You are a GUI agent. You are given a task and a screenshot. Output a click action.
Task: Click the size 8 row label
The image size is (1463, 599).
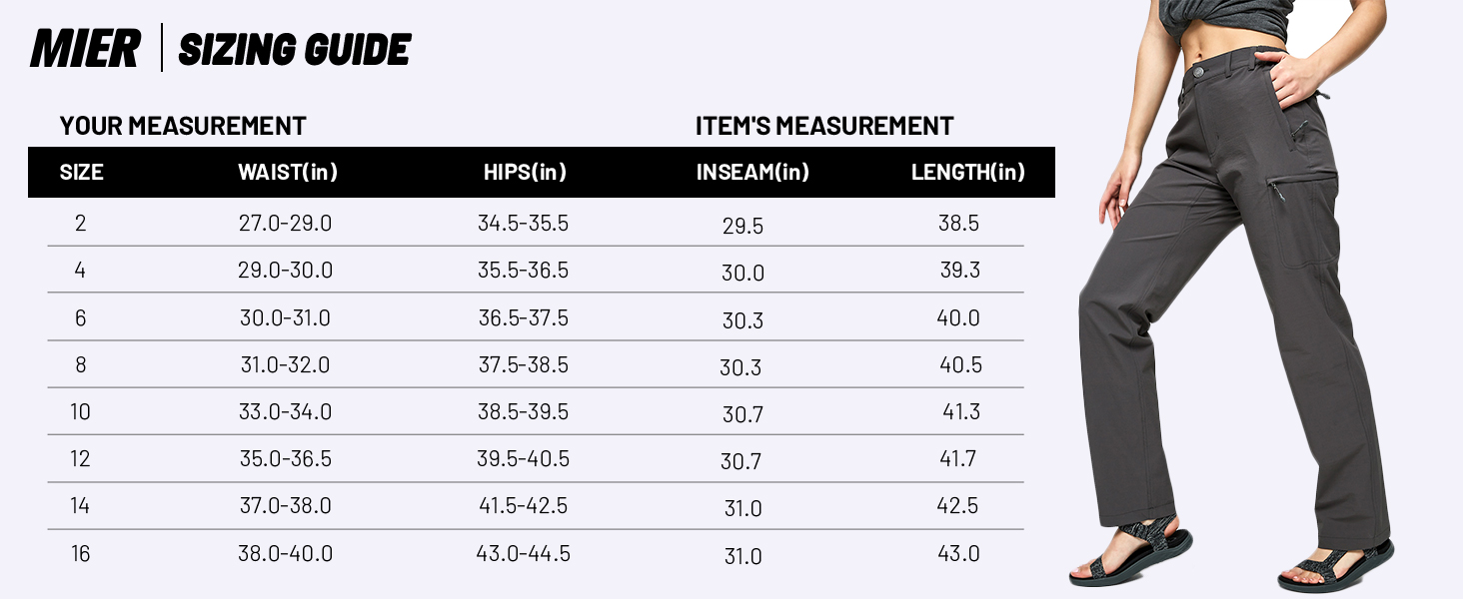tap(81, 365)
